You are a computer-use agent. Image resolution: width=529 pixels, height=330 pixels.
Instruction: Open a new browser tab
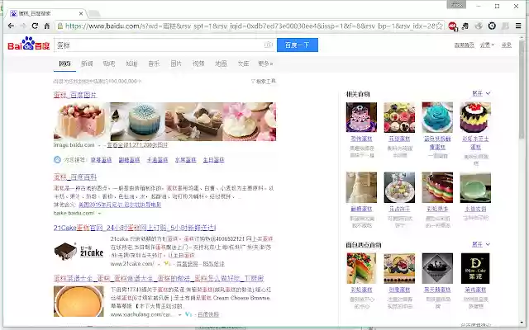pos(94,14)
